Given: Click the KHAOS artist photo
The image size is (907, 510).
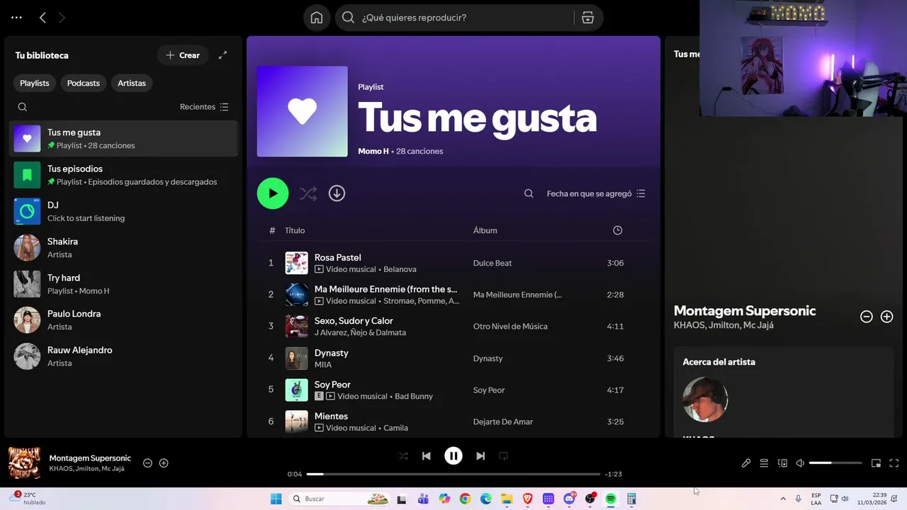Looking at the screenshot, I should coord(705,399).
